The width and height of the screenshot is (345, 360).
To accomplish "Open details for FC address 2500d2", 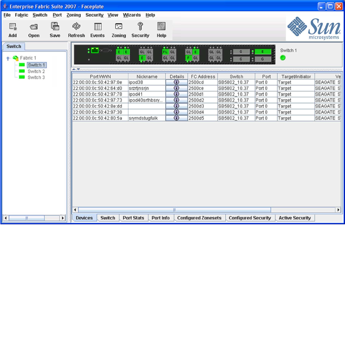I will [176, 100].
